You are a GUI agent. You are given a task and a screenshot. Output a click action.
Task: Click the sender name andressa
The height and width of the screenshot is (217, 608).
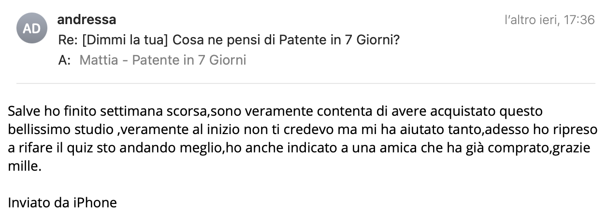point(87,20)
